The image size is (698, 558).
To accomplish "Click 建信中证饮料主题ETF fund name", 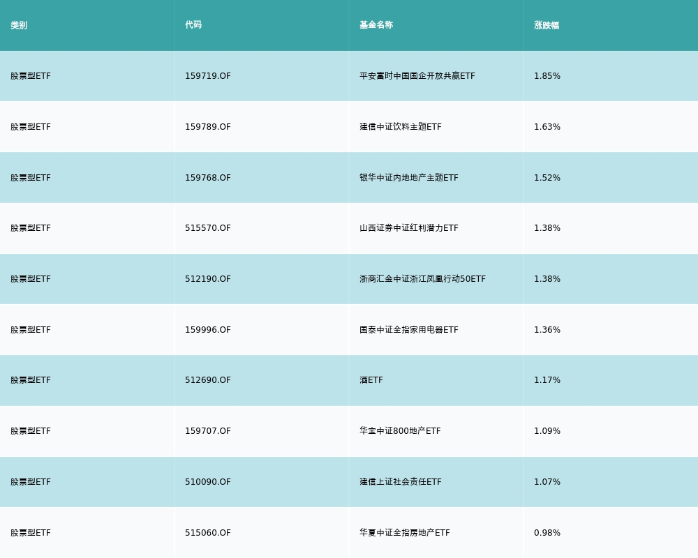I will (401, 127).
